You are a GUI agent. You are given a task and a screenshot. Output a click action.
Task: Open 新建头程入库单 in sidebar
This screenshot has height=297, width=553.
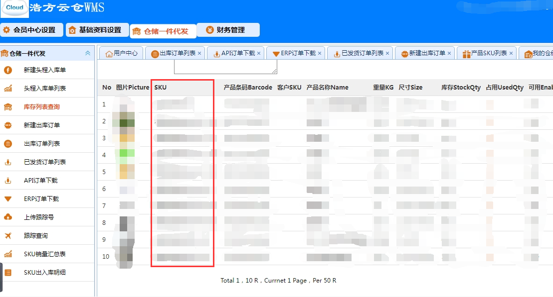click(45, 70)
